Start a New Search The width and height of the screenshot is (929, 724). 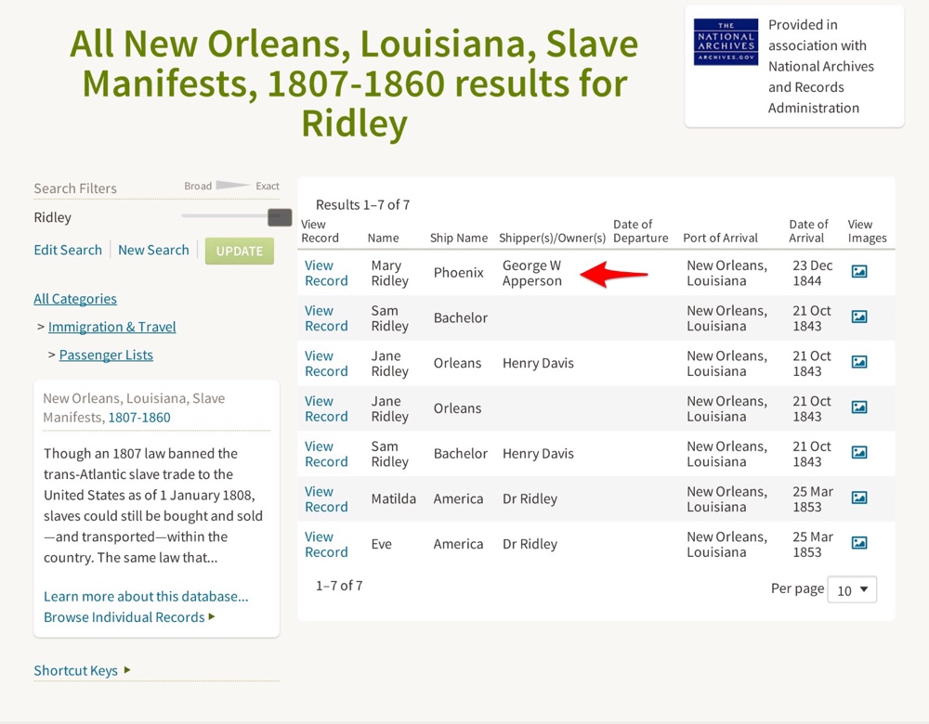[x=153, y=250]
